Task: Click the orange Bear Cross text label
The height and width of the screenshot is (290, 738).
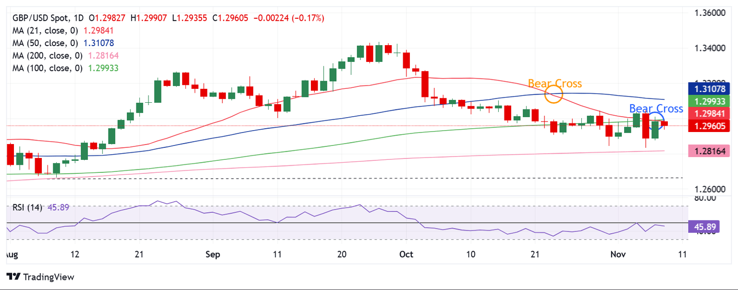Action: point(555,84)
